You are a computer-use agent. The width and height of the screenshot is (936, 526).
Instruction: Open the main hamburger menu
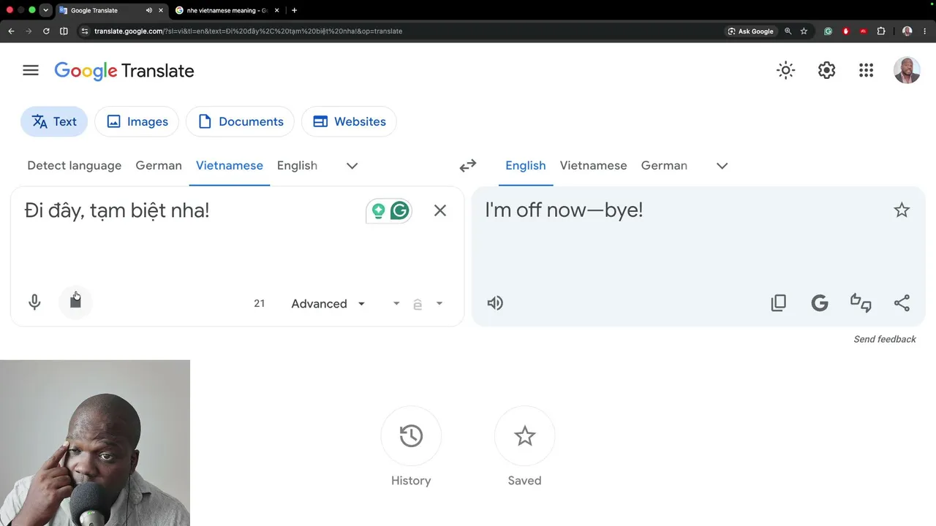coord(30,70)
